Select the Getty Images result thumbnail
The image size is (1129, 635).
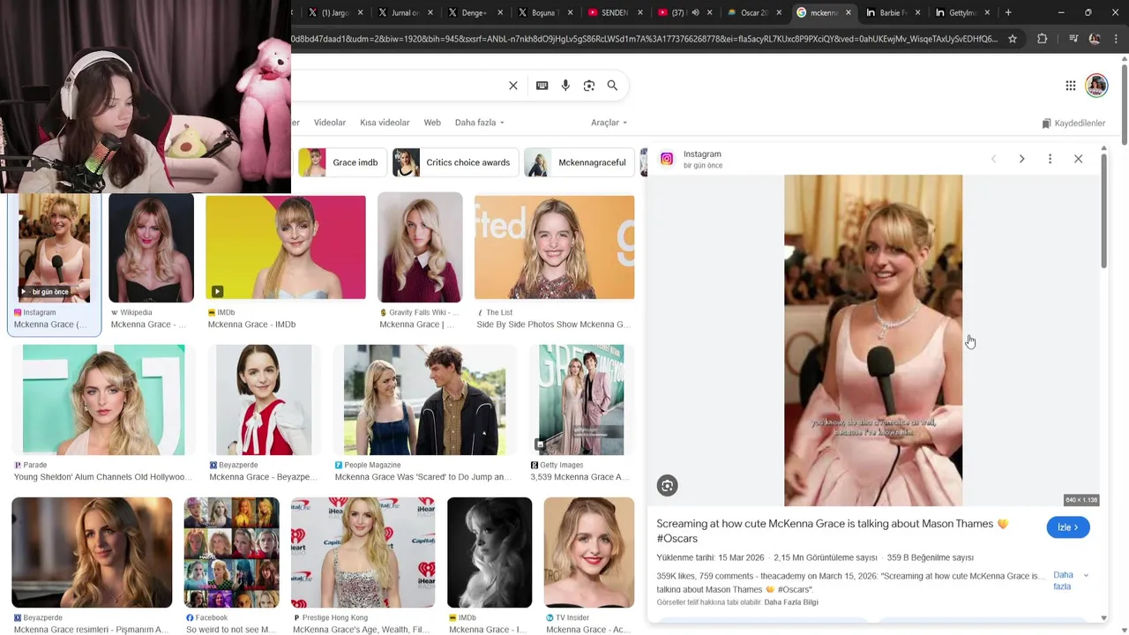tap(581, 400)
